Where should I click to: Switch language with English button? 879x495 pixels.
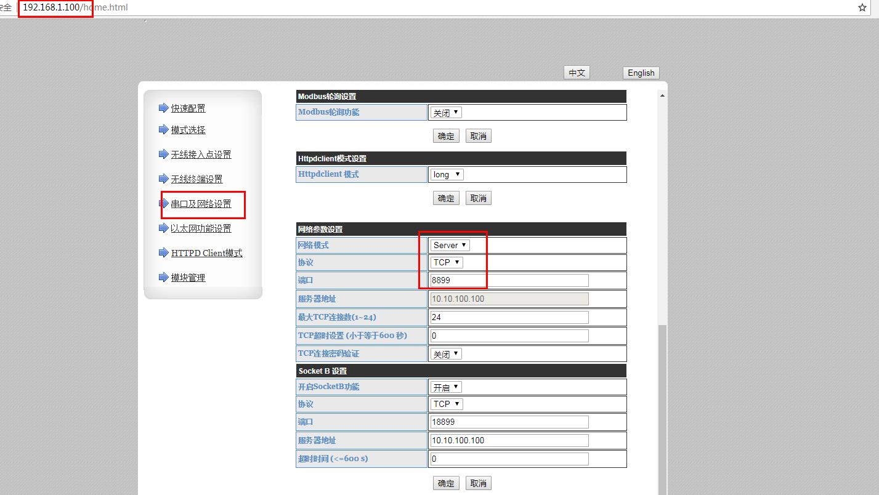(x=641, y=73)
